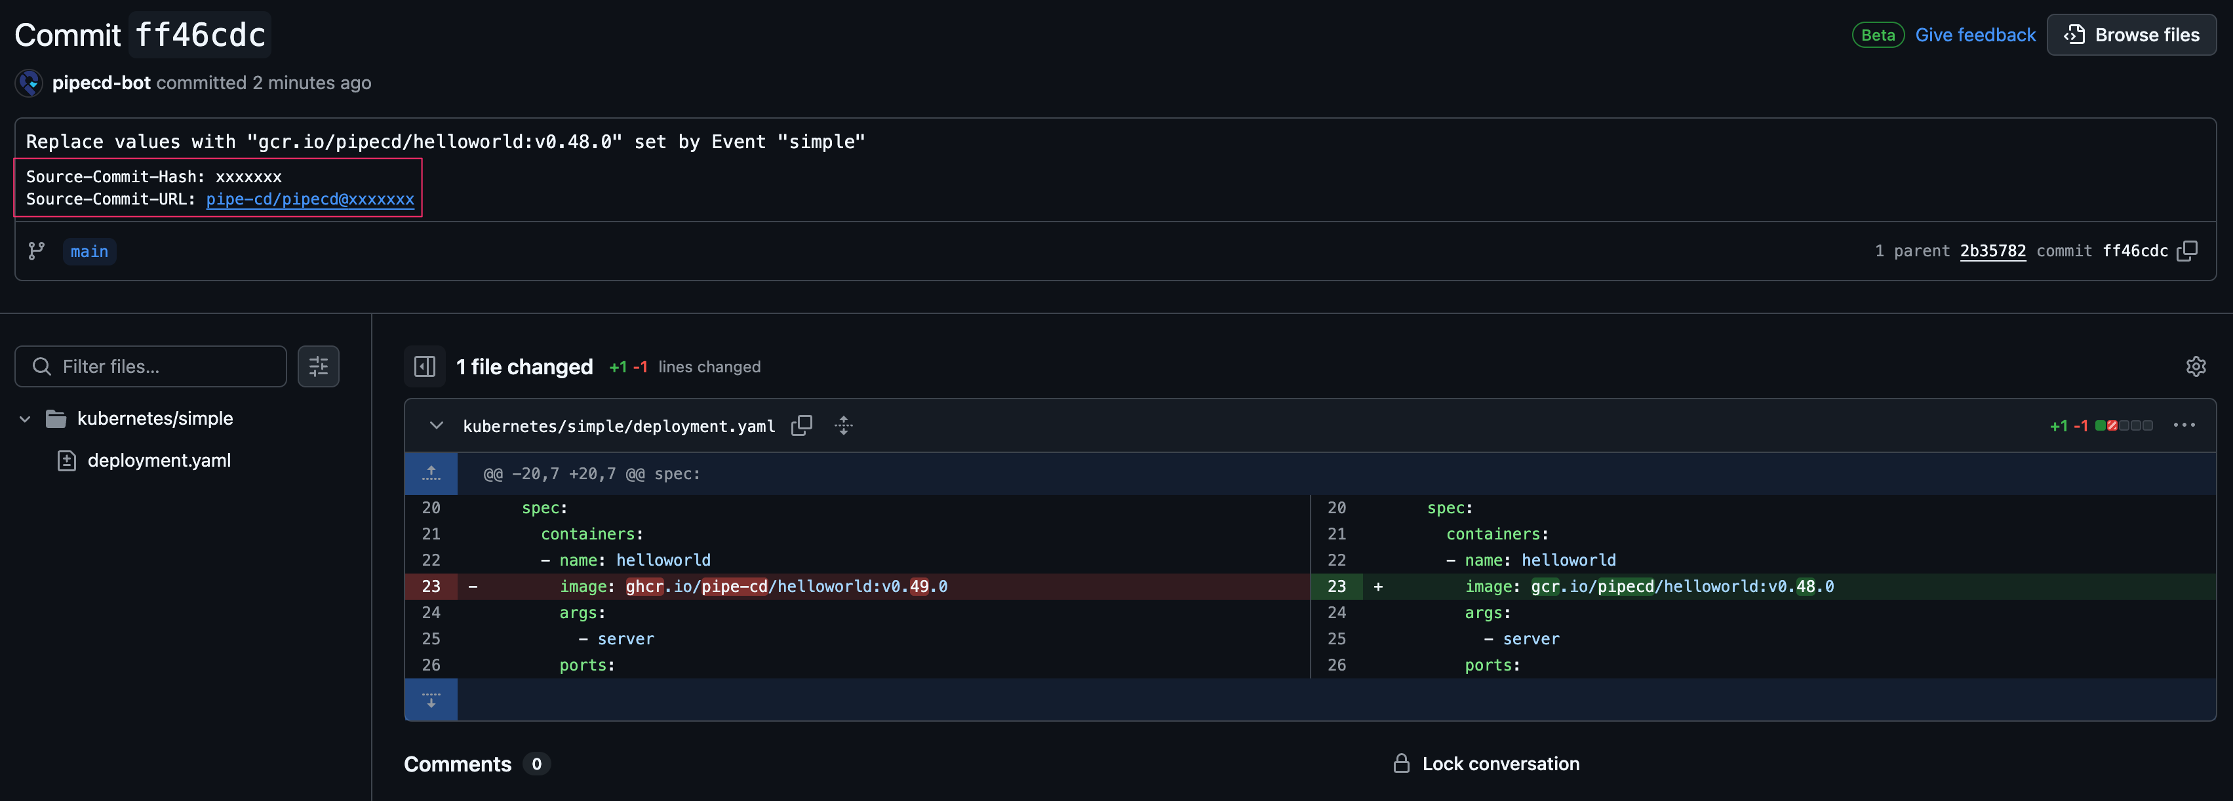2233x801 pixels.
Task: Click the Lock conversation padlock
Action: click(x=1401, y=764)
